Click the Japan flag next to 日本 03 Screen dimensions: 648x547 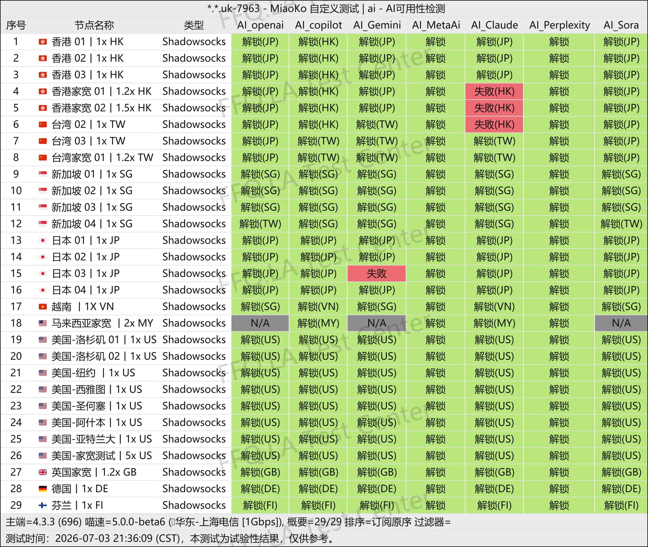[x=43, y=273]
